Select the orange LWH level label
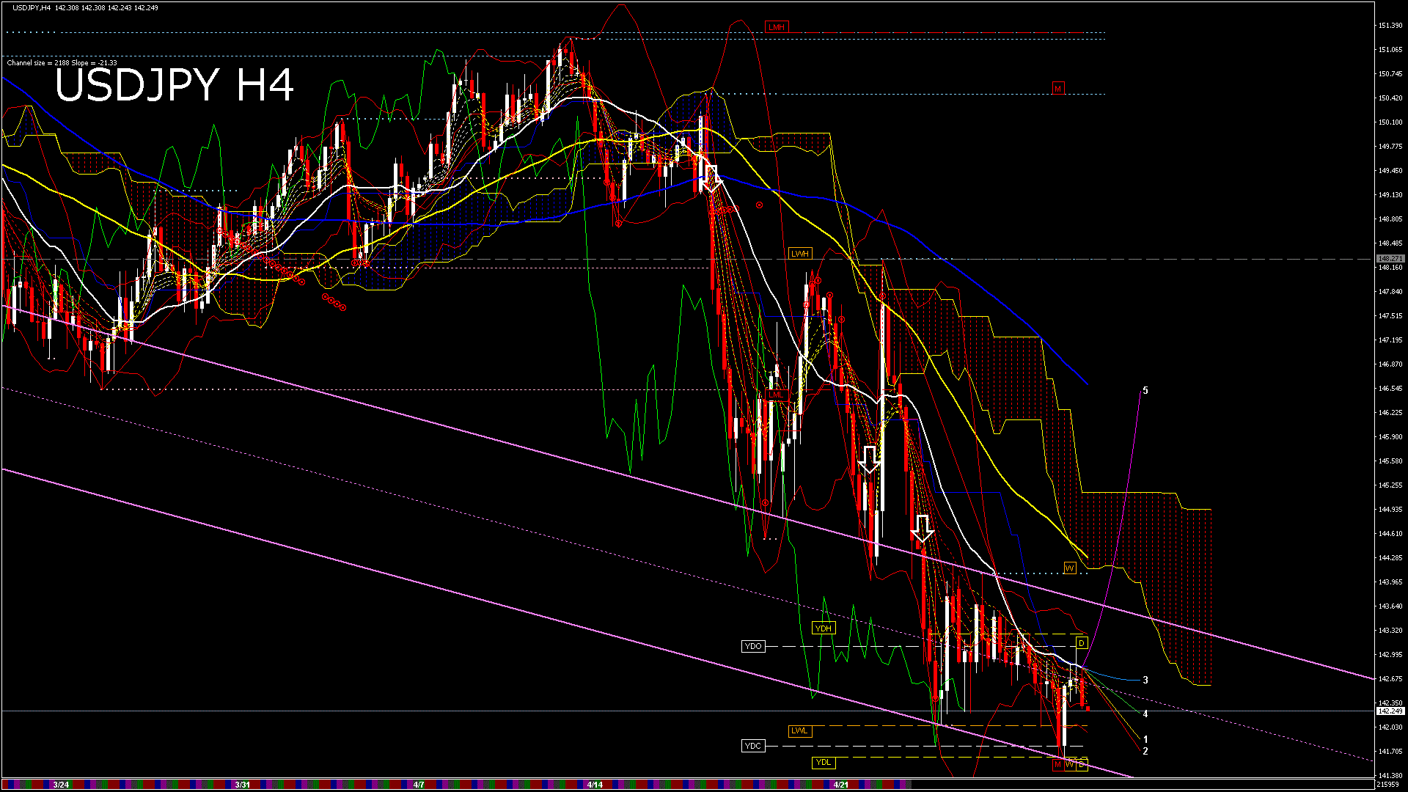 (x=799, y=253)
